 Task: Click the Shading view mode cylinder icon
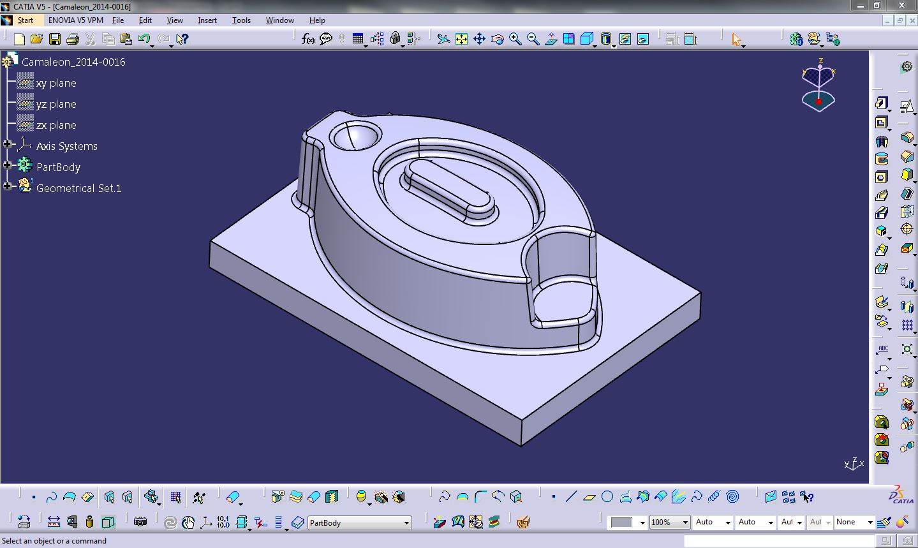click(606, 39)
